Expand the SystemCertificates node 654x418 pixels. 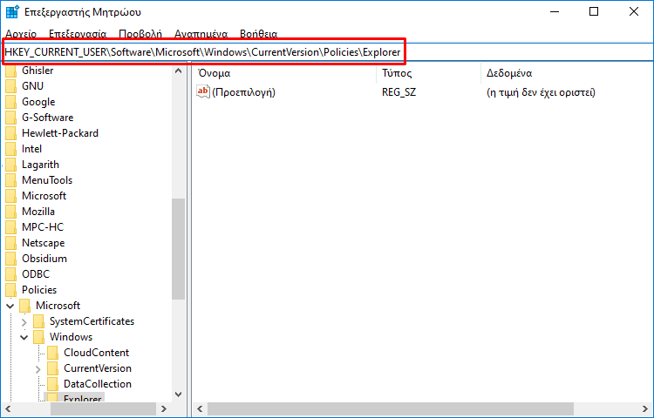[24, 322]
